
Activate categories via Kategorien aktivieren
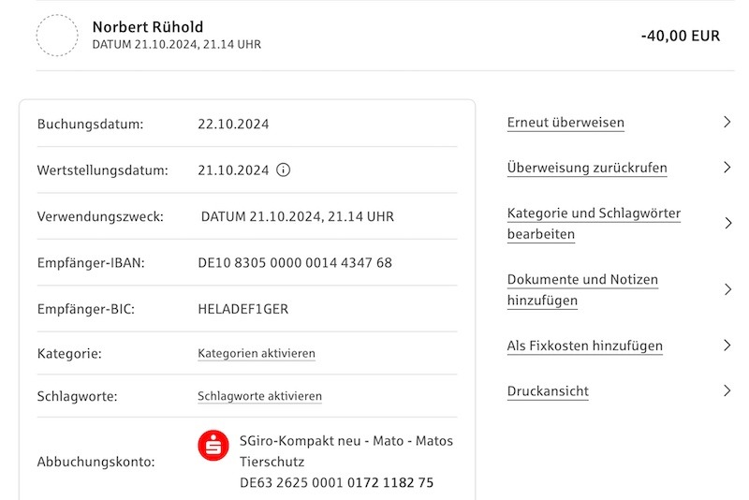pyautogui.click(x=257, y=353)
